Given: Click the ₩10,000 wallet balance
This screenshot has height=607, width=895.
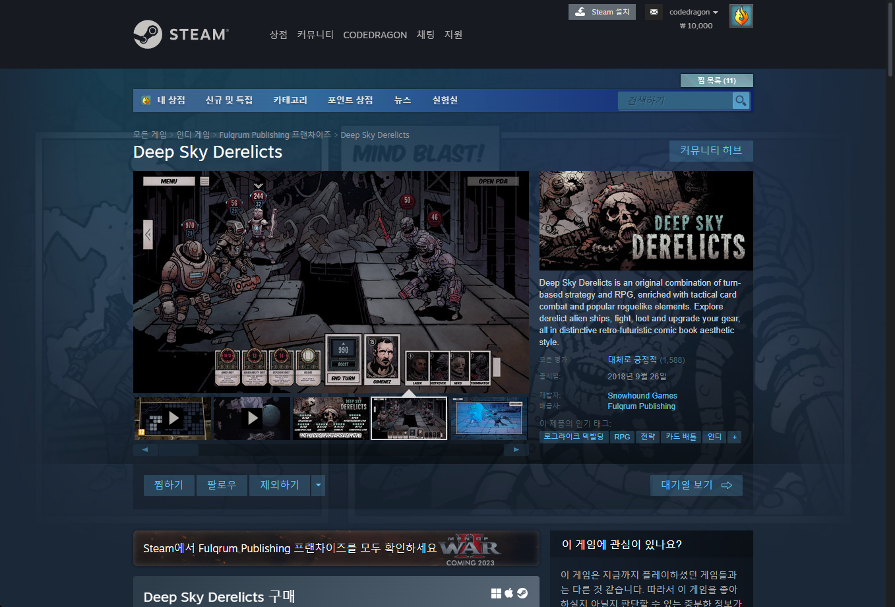Looking at the screenshot, I should (696, 26).
